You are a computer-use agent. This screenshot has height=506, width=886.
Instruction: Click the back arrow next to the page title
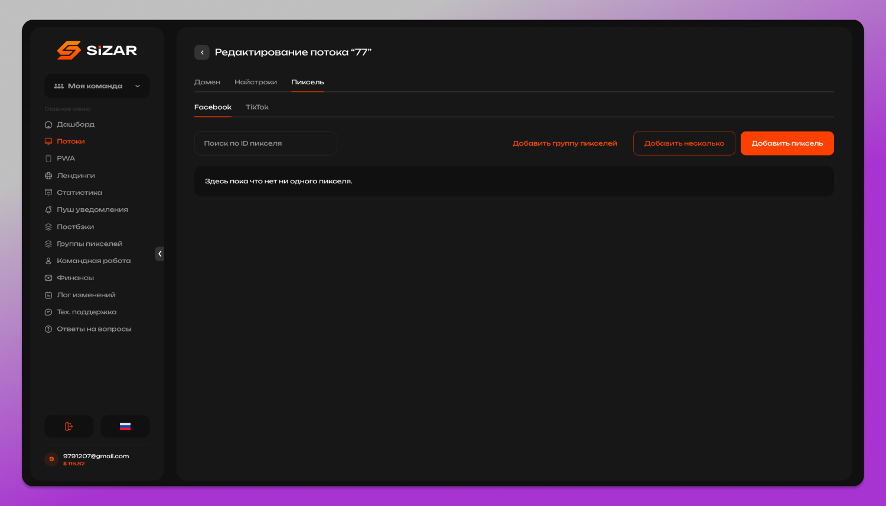coord(202,52)
